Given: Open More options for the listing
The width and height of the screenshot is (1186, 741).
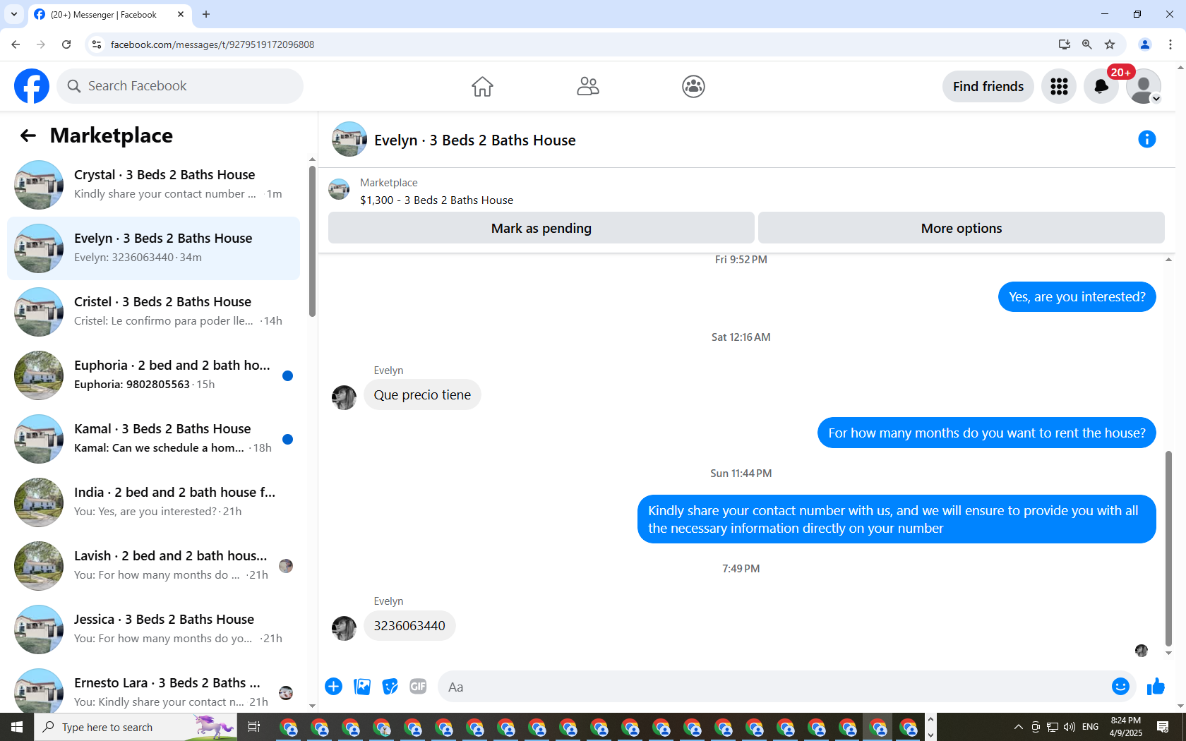Looking at the screenshot, I should [962, 228].
